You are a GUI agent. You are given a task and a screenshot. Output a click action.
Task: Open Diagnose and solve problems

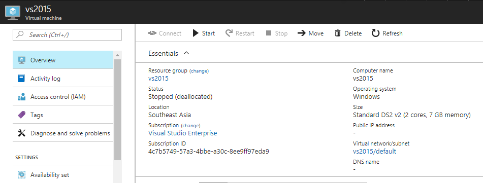(x=63, y=133)
